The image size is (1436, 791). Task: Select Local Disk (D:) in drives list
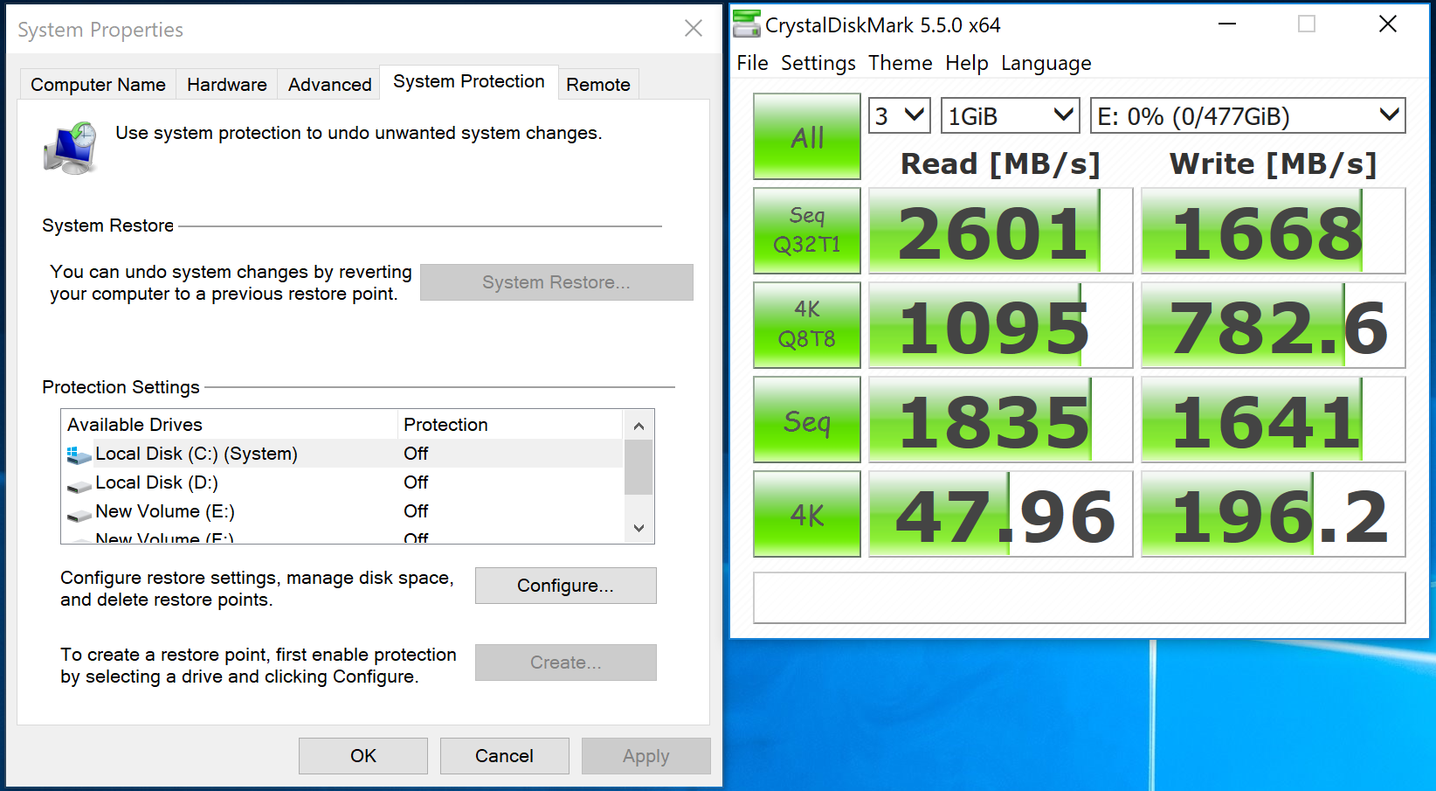(343, 482)
